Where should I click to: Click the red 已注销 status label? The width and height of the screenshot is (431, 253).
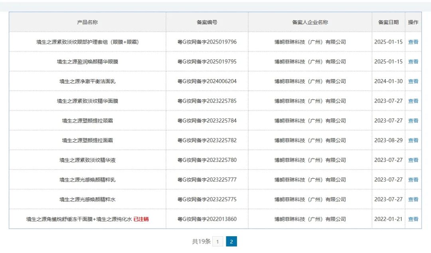click(141, 219)
